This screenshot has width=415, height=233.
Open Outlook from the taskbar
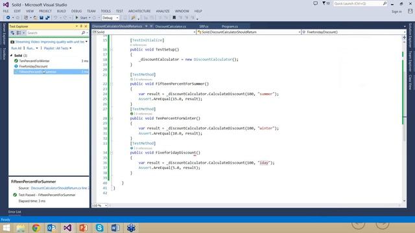pos(52,228)
